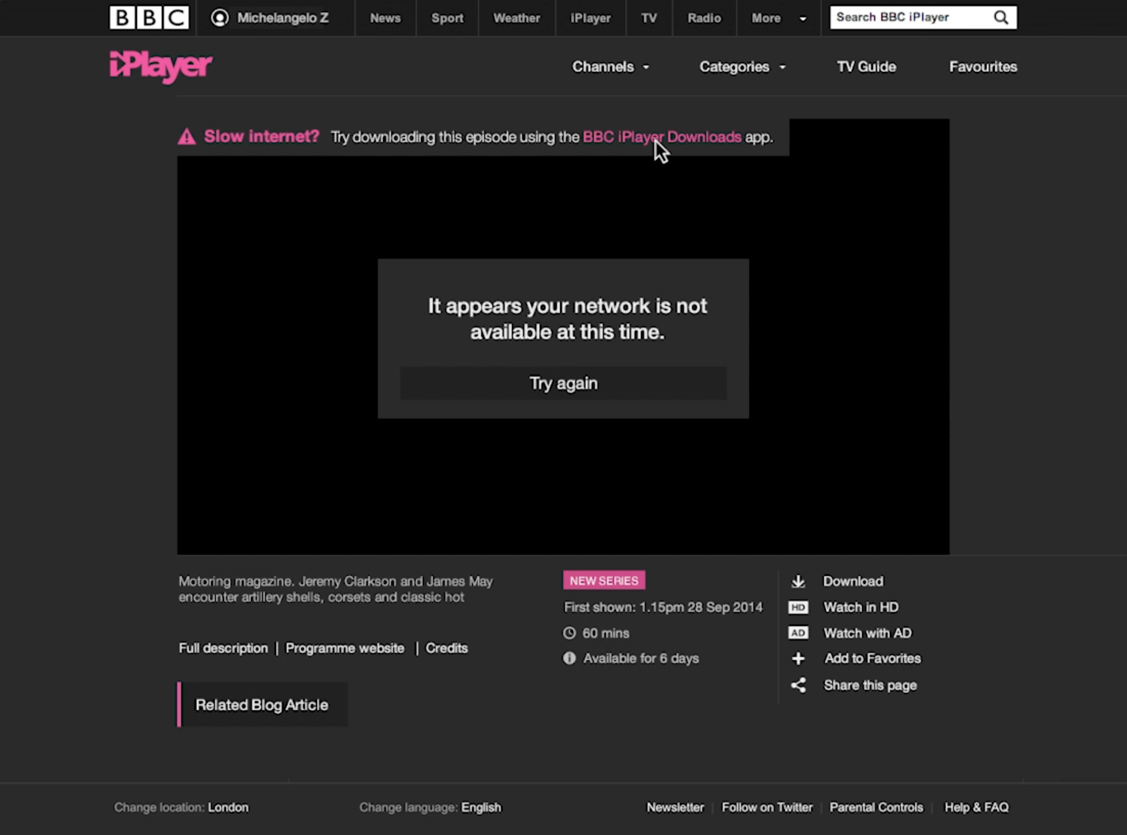The width and height of the screenshot is (1127, 835).
Task: Open the BBC iPlayer Downloads link
Action: [x=662, y=137]
